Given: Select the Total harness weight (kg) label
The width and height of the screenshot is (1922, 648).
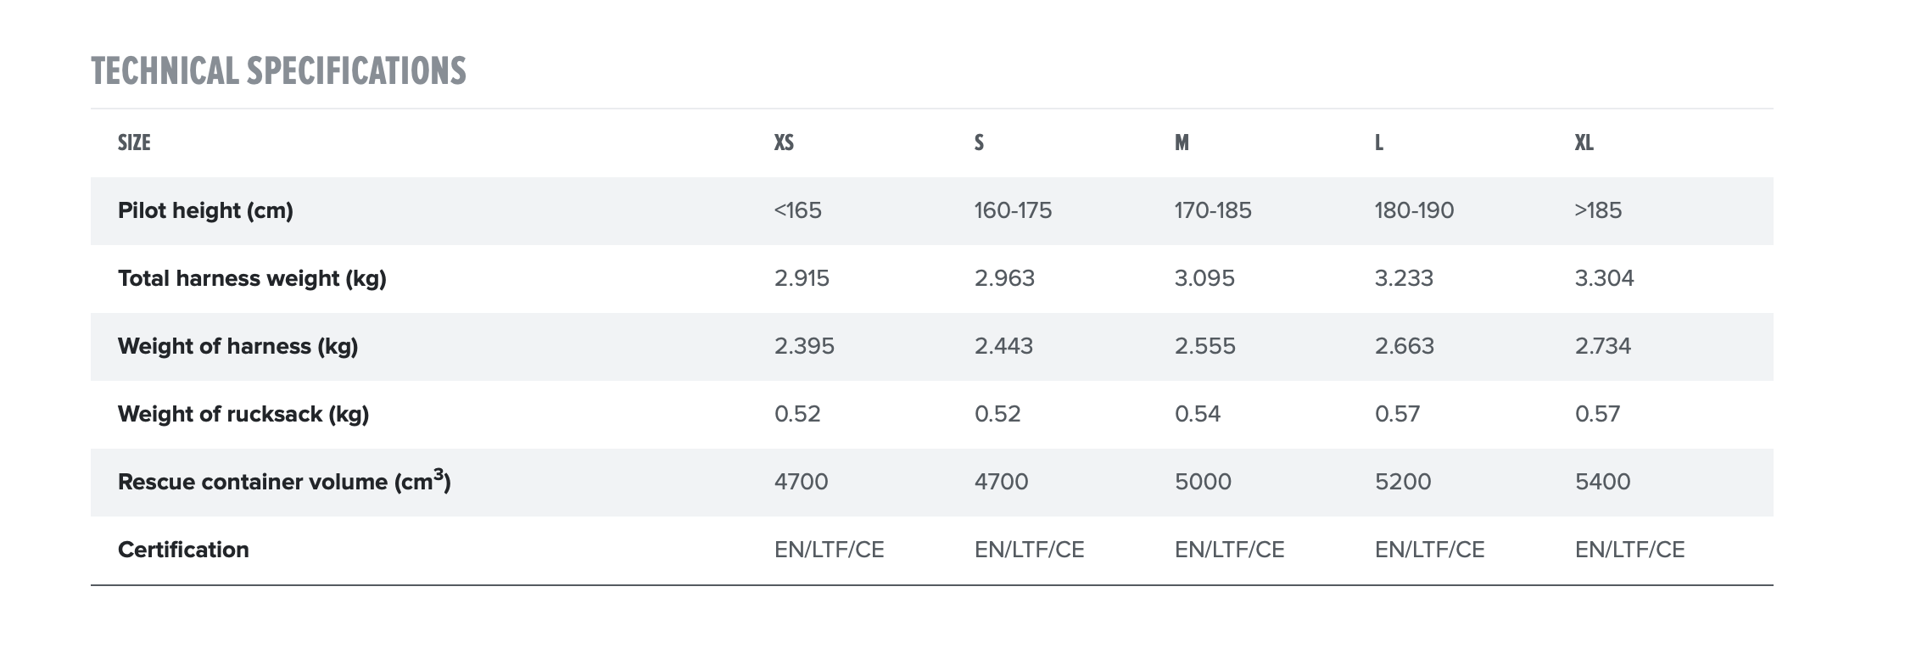Looking at the screenshot, I should click(252, 278).
